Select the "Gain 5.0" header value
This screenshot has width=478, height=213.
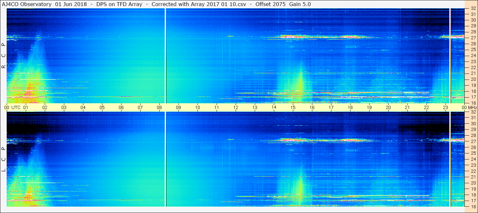coord(300,4)
